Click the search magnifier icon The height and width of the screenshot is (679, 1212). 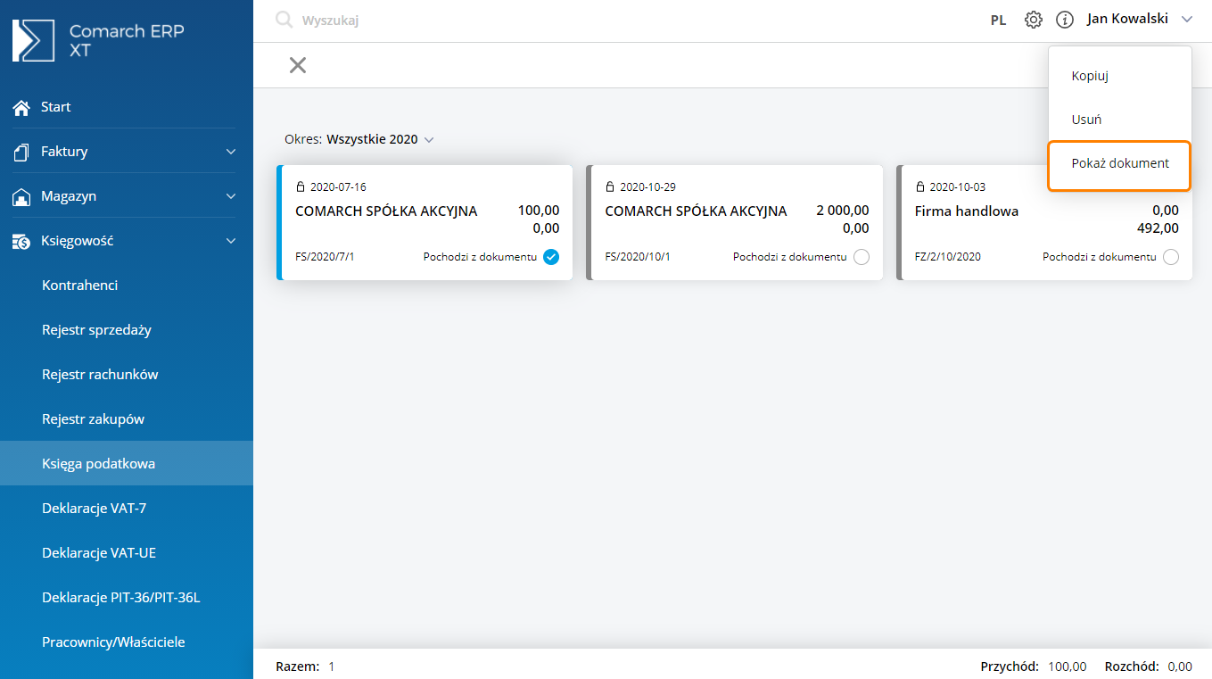(x=284, y=20)
